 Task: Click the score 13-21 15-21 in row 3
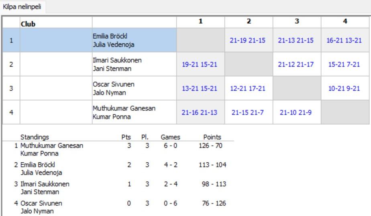click(200, 88)
